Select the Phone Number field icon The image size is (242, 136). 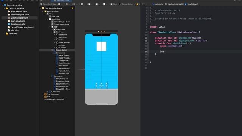tap(57, 42)
